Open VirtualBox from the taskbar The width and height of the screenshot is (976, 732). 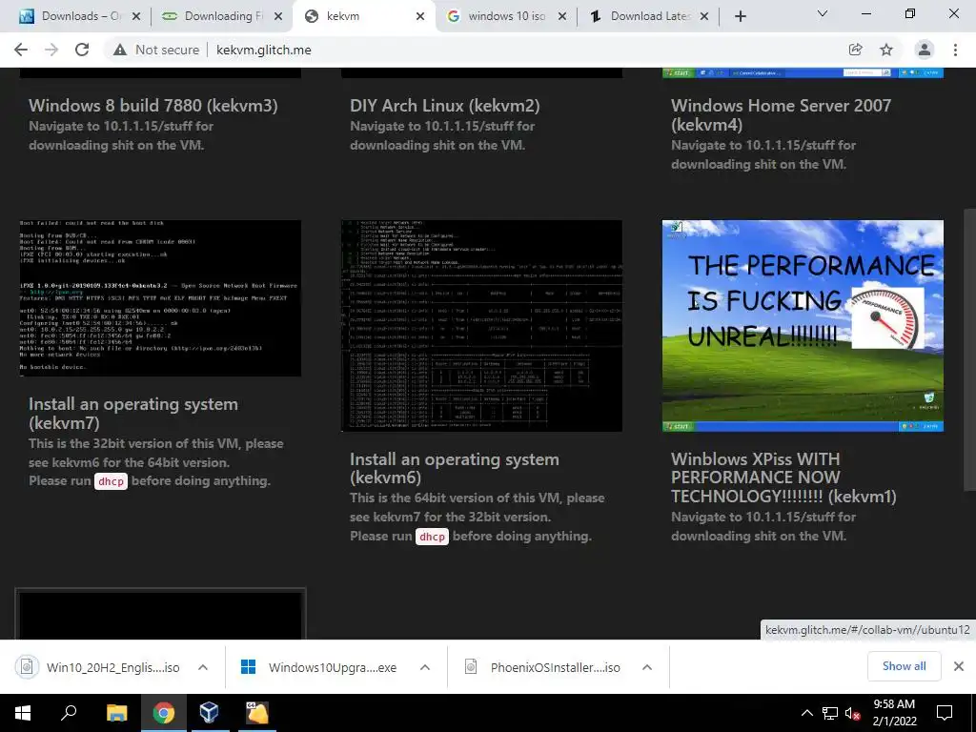pos(209,713)
